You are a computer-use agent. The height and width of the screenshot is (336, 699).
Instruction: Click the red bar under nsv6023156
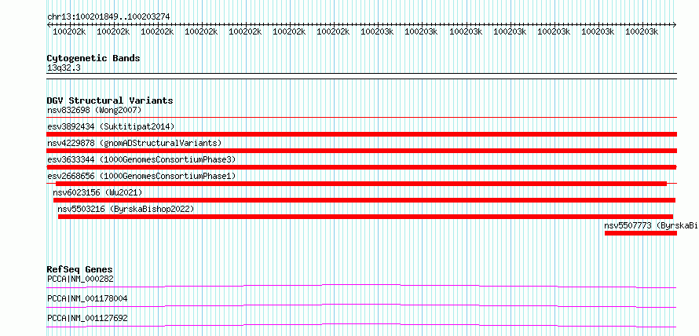click(364, 200)
